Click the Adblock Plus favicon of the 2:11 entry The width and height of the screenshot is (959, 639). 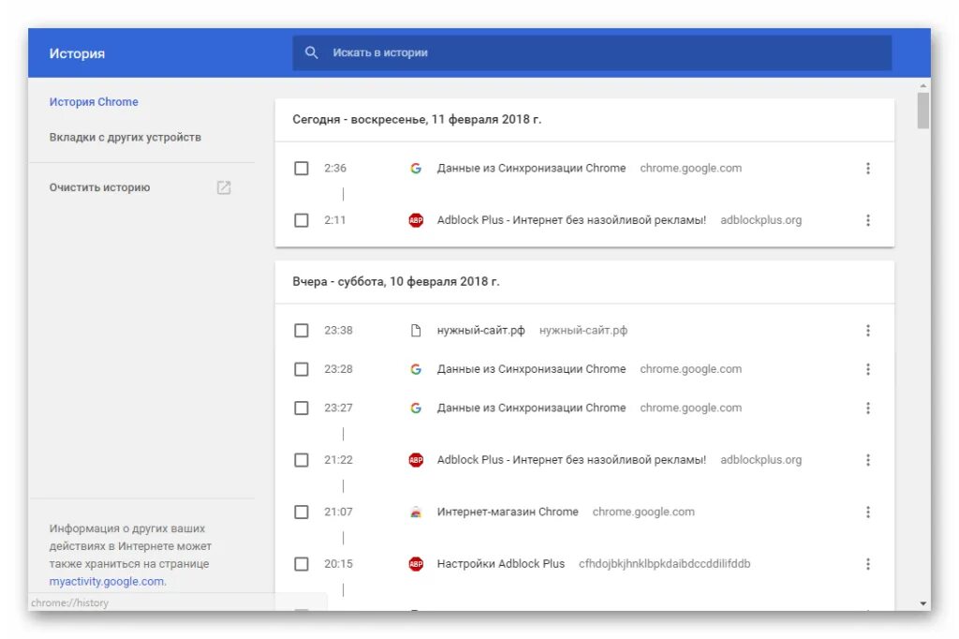(x=416, y=220)
